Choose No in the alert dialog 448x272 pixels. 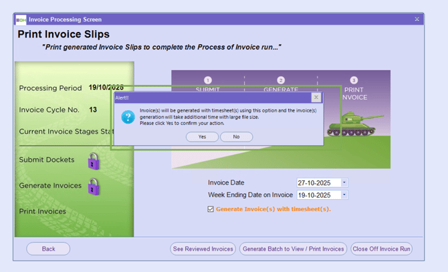236,136
